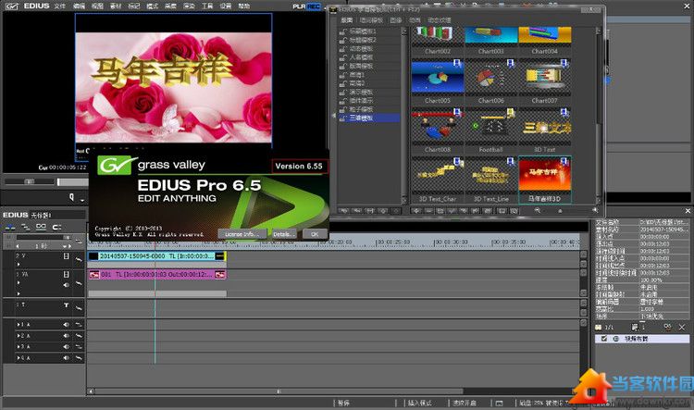The width and height of the screenshot is (694, 410).
Task: Expand the 1 VA track upper triangle
Action: pyautogui.click(x=19, y=283)
